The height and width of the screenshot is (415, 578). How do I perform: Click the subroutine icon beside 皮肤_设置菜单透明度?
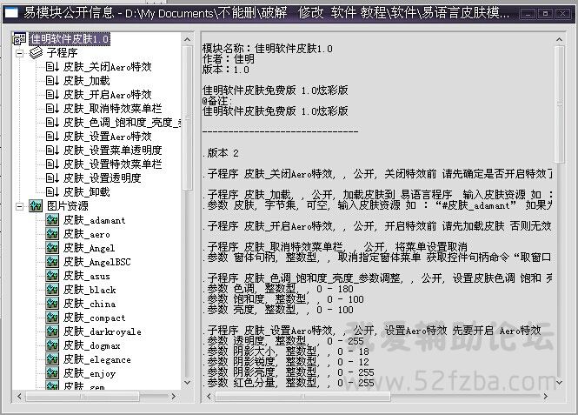pyautogui.click(x=52, y=151)
